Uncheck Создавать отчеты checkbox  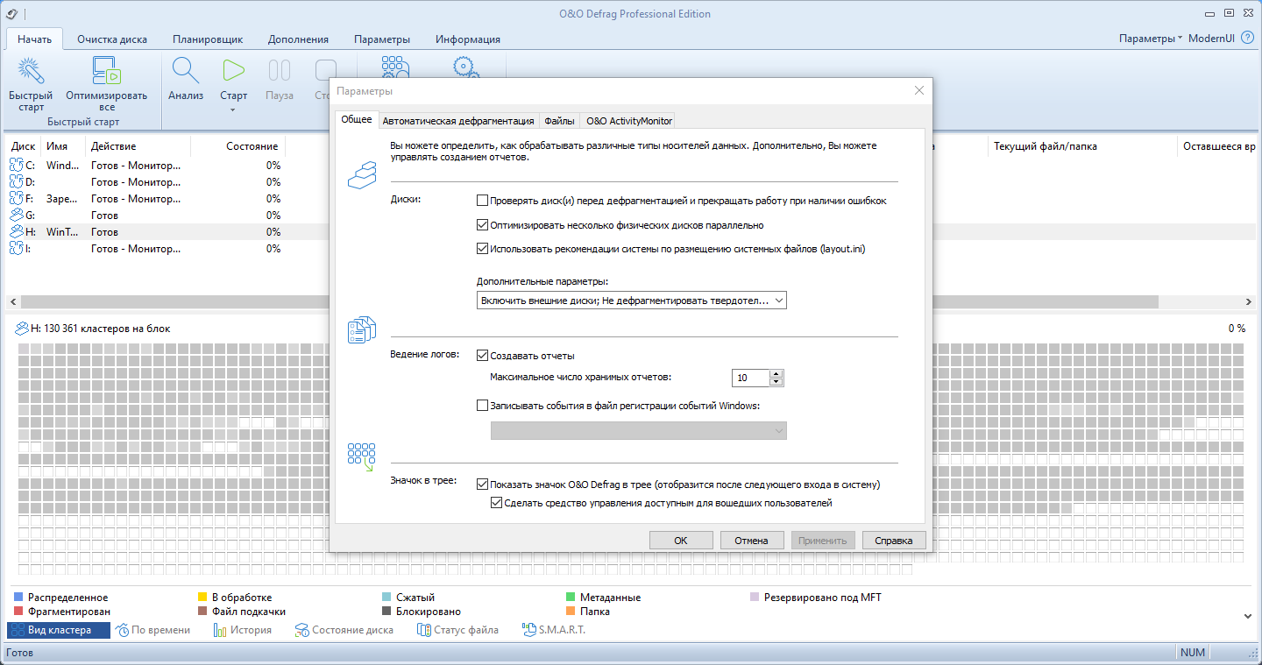tap(482, 356)
